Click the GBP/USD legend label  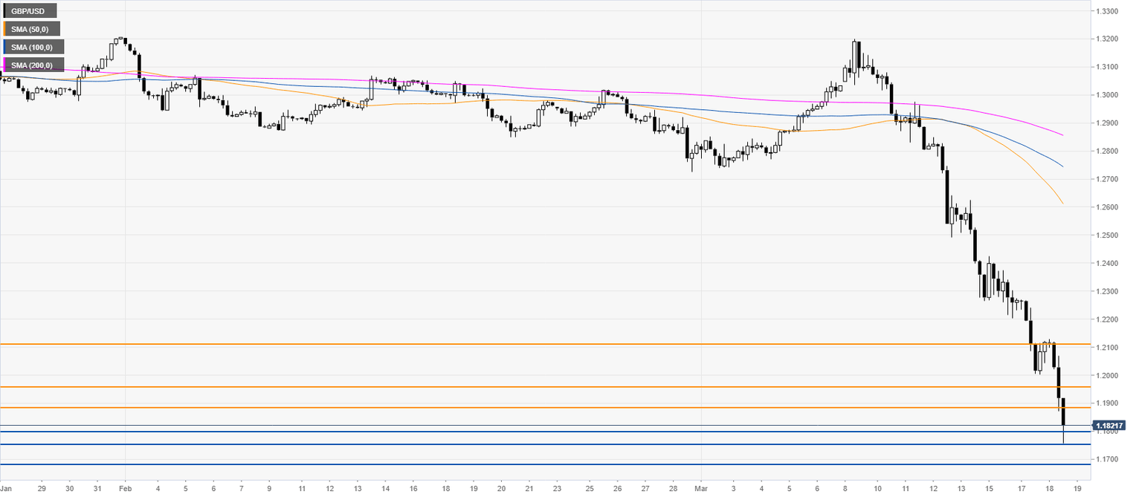click(30, 12)
